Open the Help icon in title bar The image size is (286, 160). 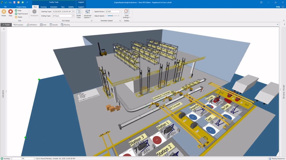[283, 7]
